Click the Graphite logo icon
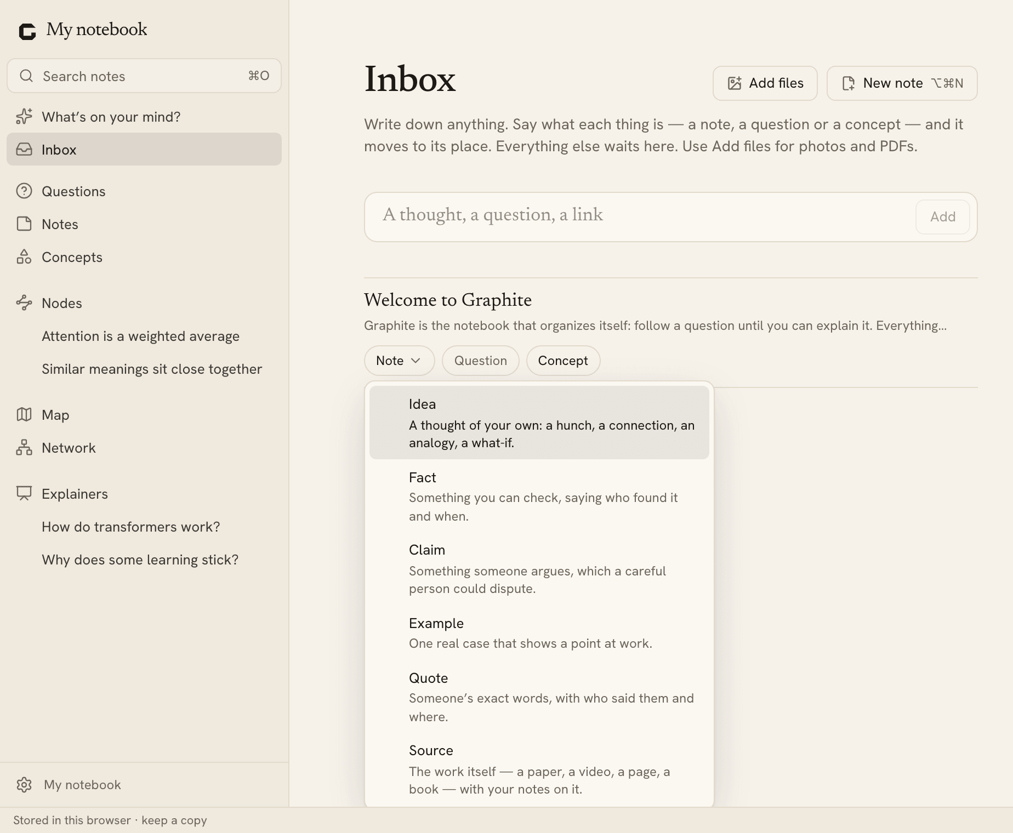The width and height of the screenshot is (1013, 833). (27, 31)
